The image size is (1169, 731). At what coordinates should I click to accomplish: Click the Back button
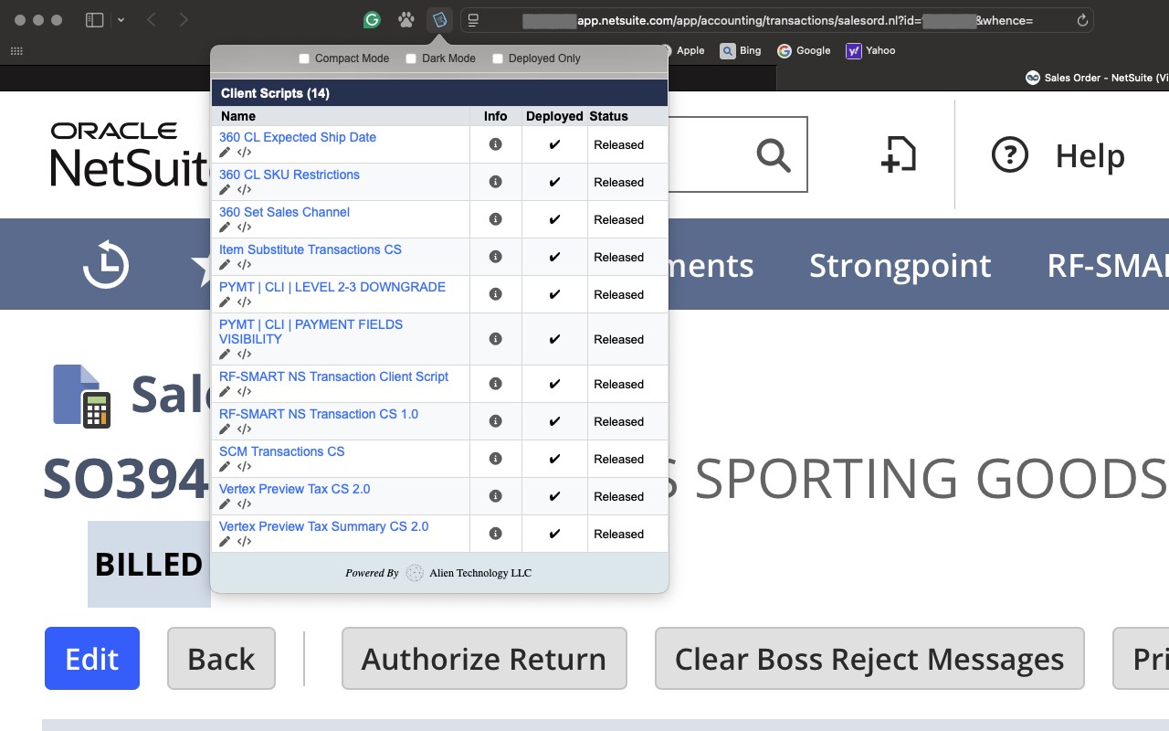coord(221,658)
